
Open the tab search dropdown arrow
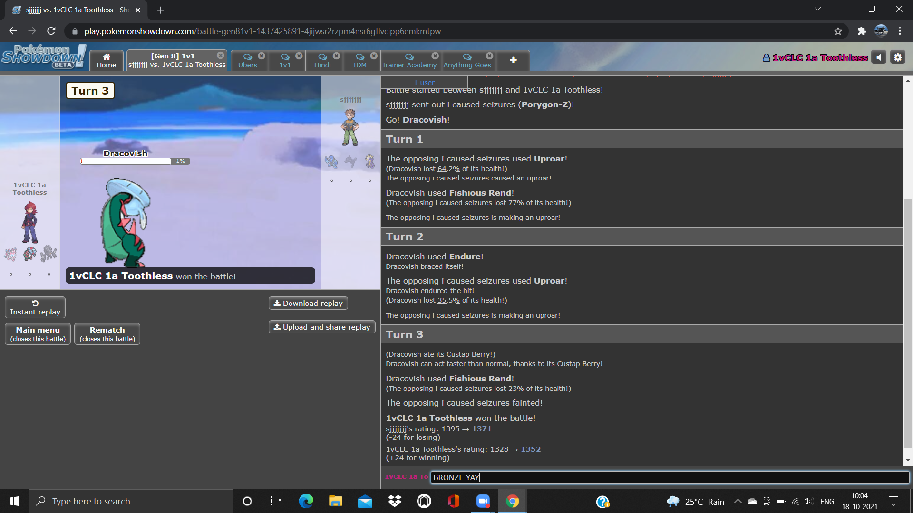[817, 9]
